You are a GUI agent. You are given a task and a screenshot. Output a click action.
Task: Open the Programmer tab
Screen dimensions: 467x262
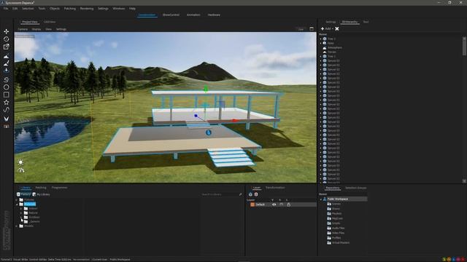60,188
